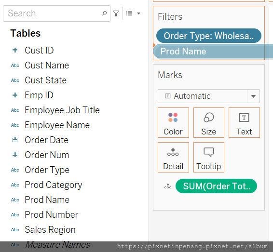The width and height of the screenshot is (273, 252).
Task: Click the Search fields input box
Action: (x=56, y=13)
